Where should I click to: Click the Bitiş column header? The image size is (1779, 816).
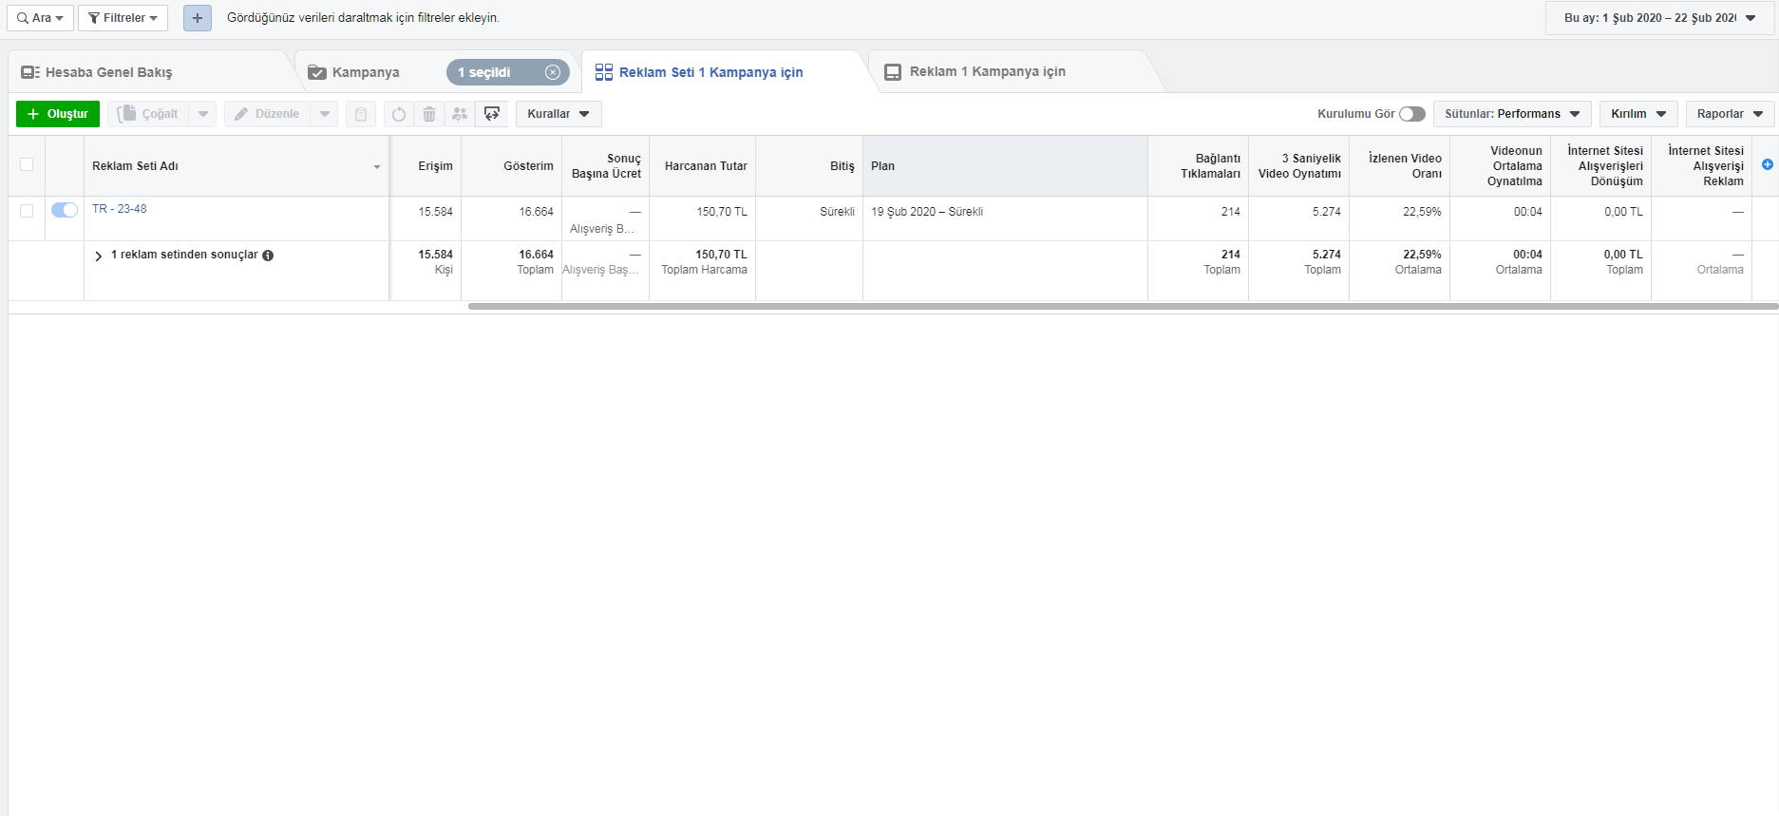(809, 166)
